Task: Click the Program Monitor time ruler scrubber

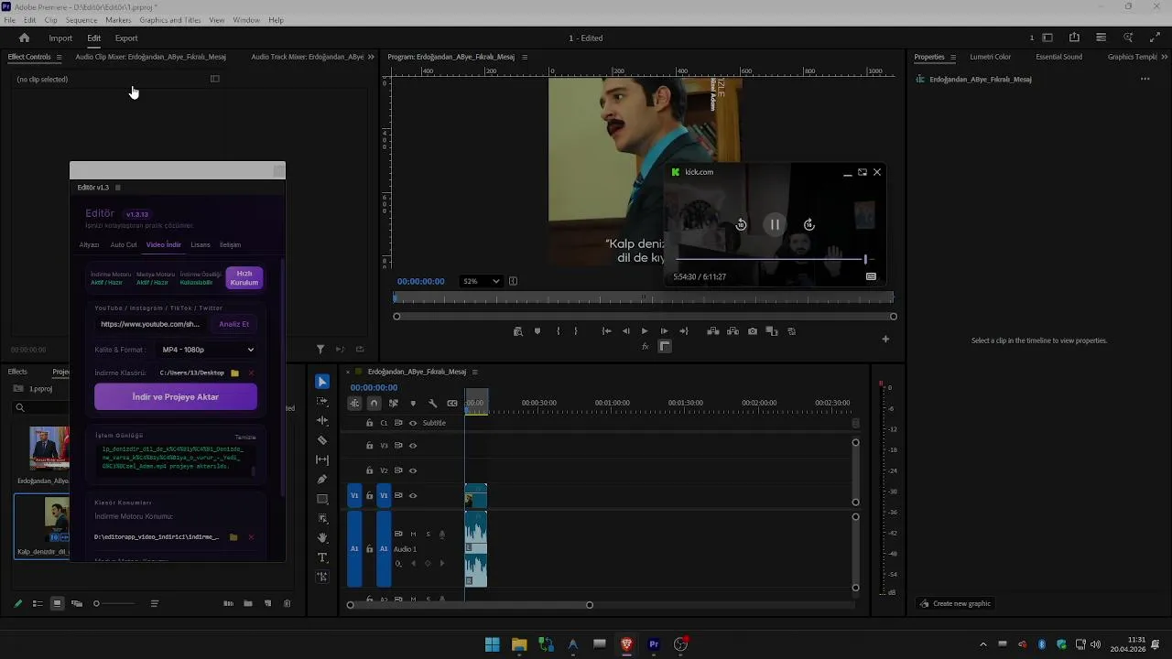Action: click(x=645, y=297)
